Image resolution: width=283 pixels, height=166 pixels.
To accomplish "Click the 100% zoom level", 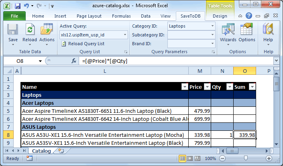I will (x=210, y=158).
